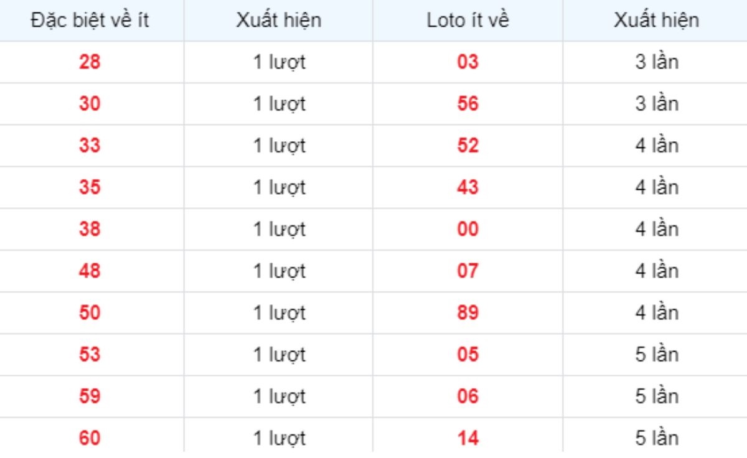
Task: Select the red number 50
Action: point(90,313)
